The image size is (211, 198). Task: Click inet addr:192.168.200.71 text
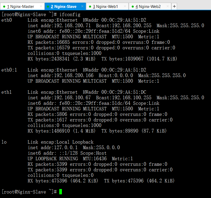59,26
